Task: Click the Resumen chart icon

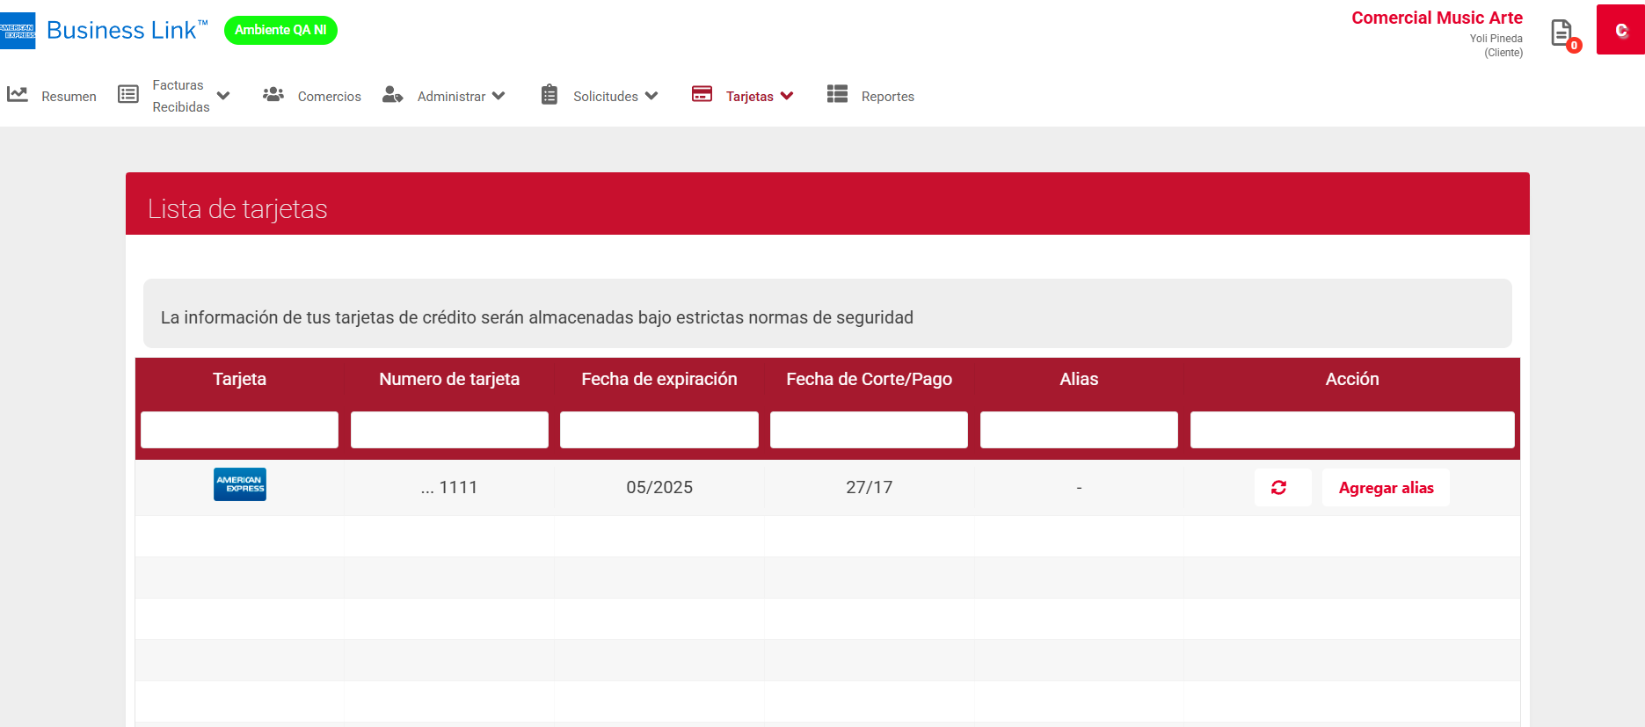Action: [x=18, y=95]
